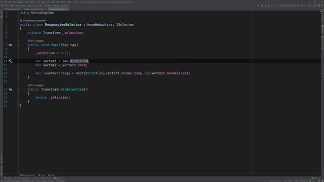Switch to the ResponsiveSelector.cs editor tab

click(x=58, y=9)
